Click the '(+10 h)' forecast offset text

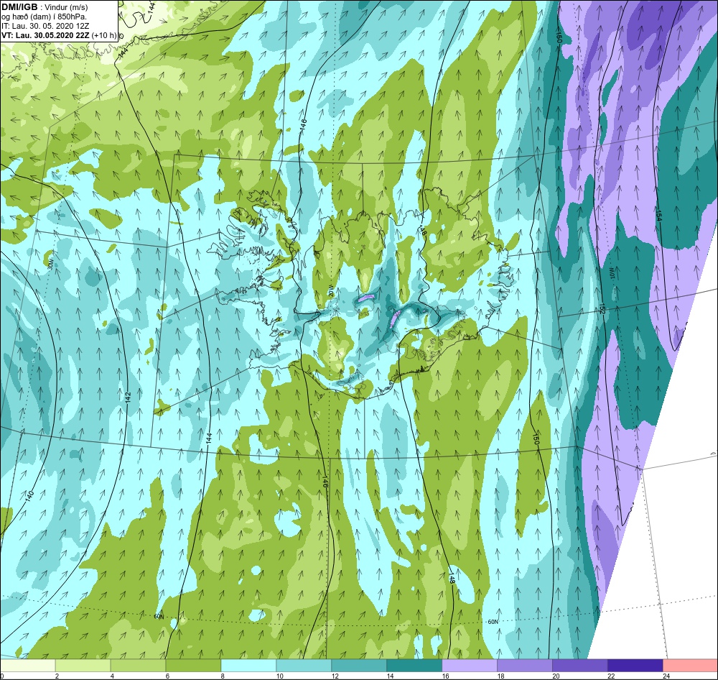[104, 35]
